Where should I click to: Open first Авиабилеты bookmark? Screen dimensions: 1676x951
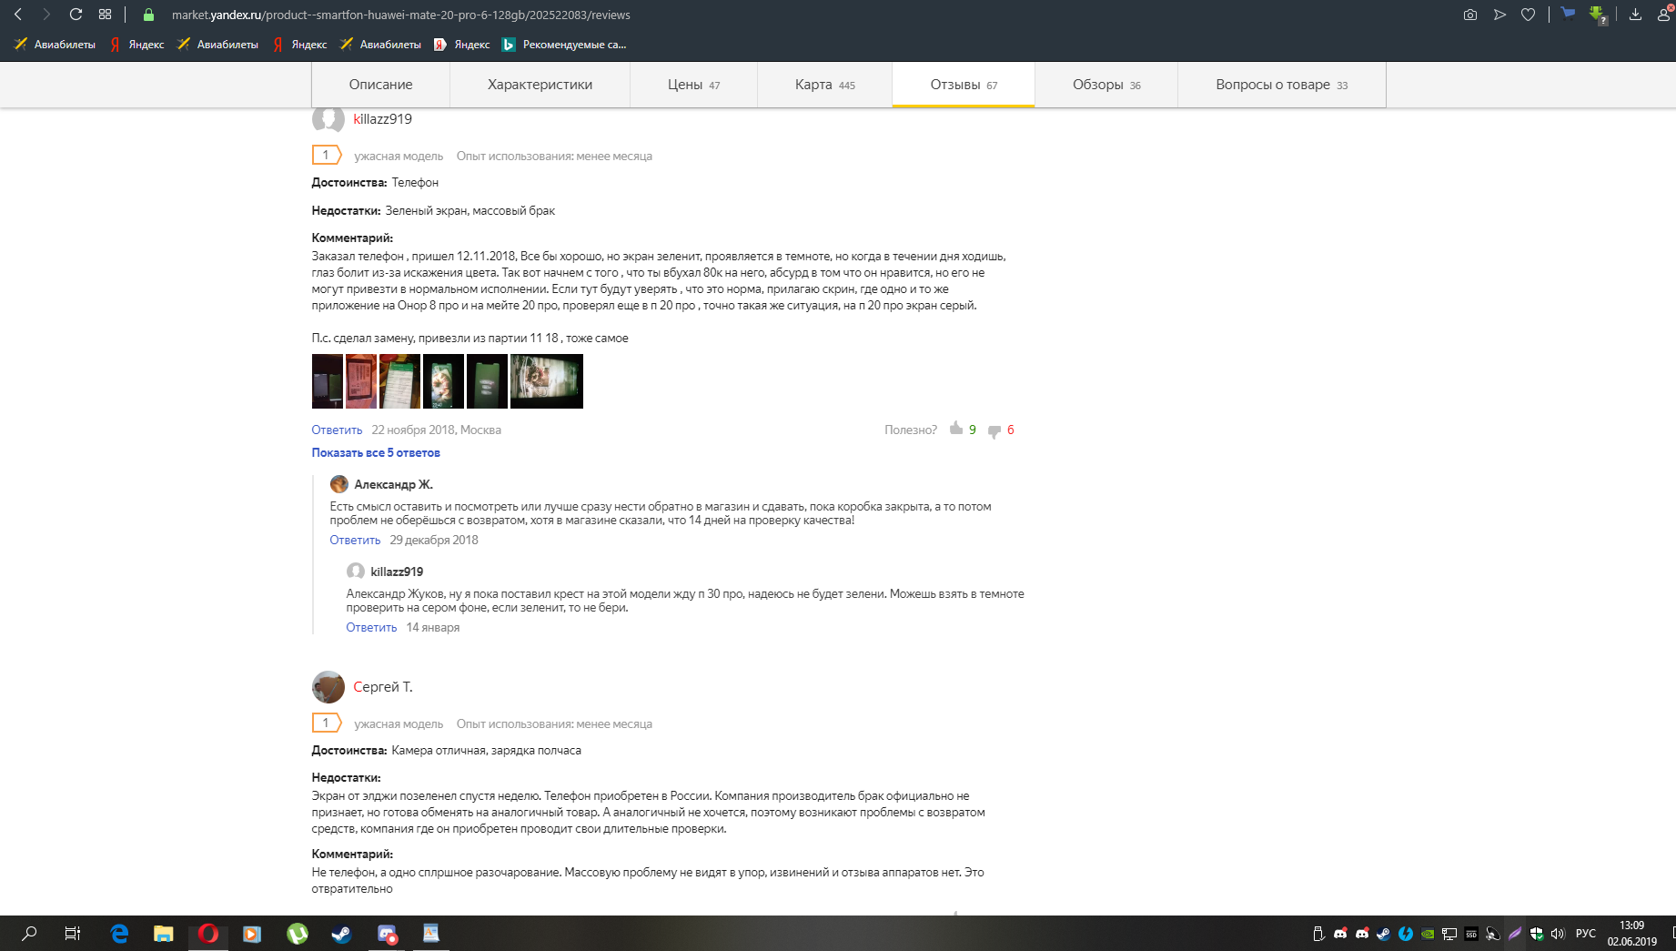pyautogui.click(x=56, y=45)
